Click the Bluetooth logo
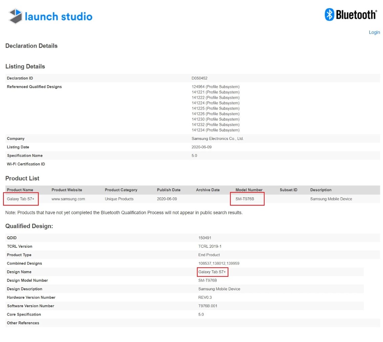Screen dimensions: 383x342 [351, 15]
